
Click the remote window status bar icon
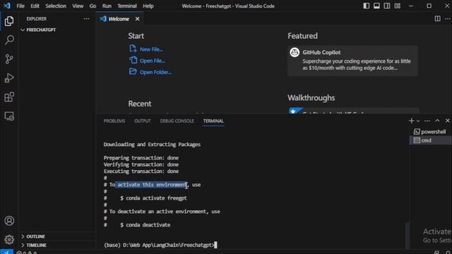click(x=6, y=252)
